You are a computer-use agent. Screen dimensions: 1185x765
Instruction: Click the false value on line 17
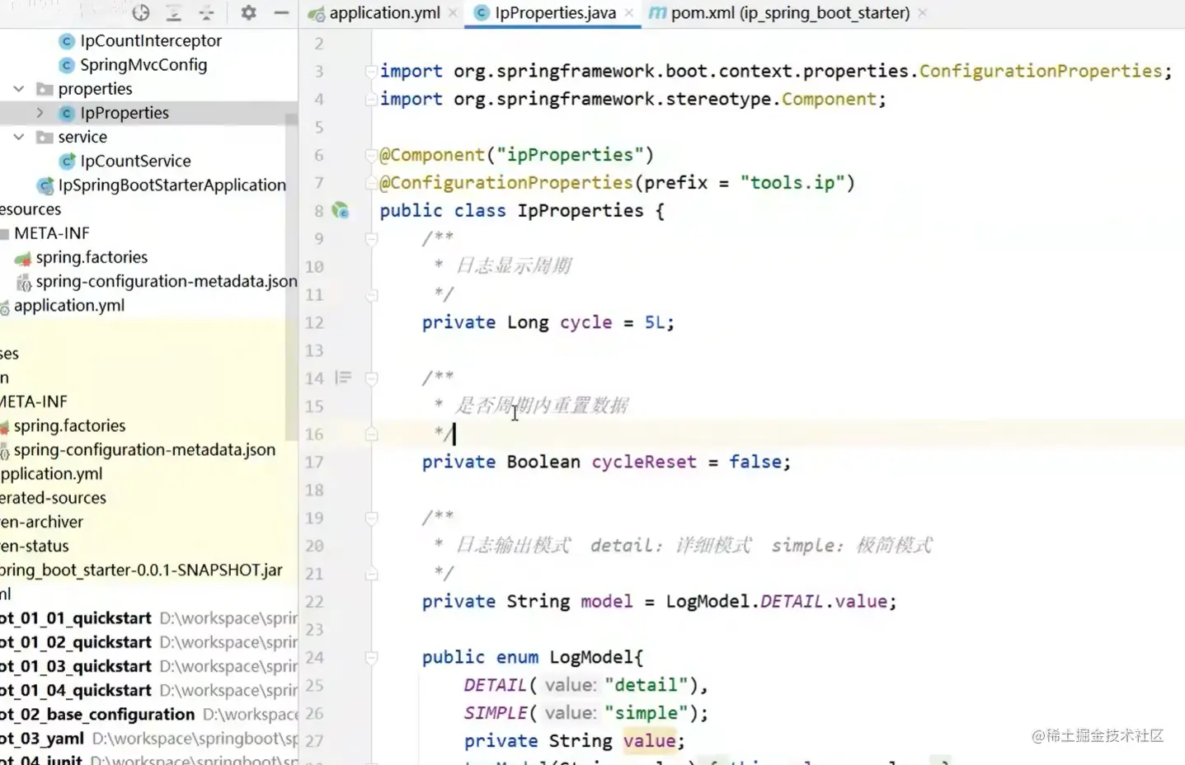[x=755, y=462]
